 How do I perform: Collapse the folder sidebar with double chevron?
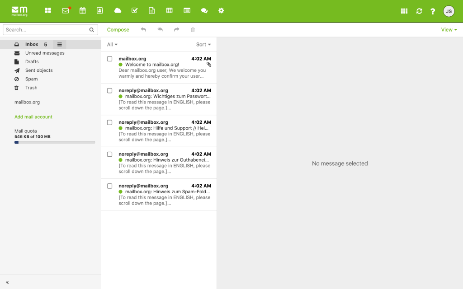(7, 282)
